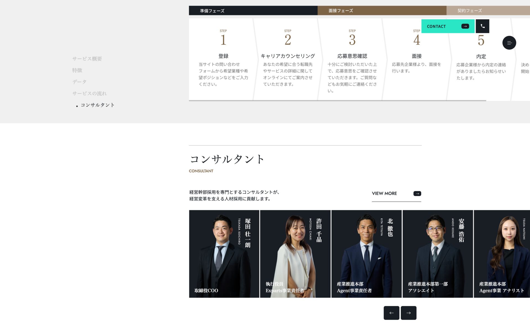The height and width of the screenshot is (327, 530).
Task: Advance consultant carousel with right arrow
Action: [x=409, y=313]
